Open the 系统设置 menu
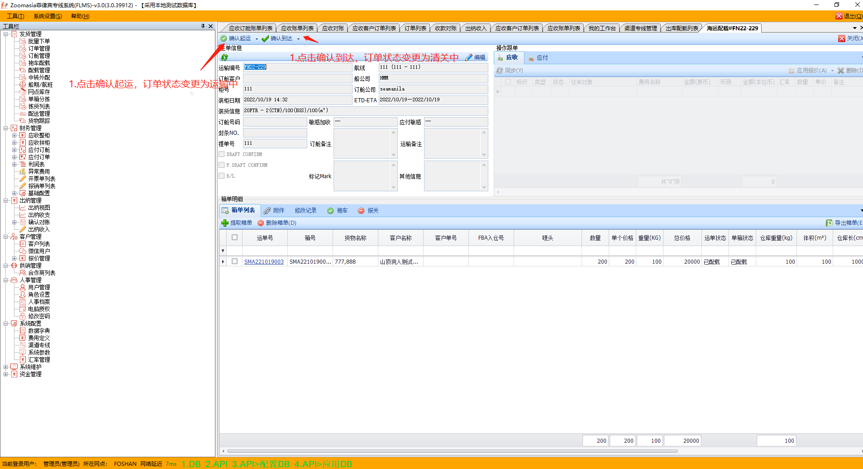This screenshot has width=863, height=469. click(48, 16)
